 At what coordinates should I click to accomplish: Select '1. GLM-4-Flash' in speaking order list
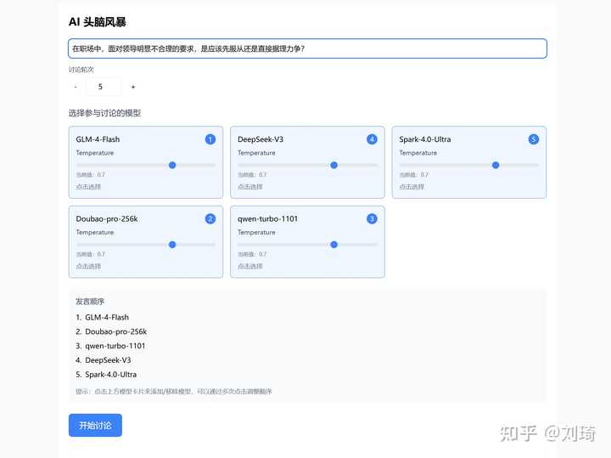click(102, 318)
